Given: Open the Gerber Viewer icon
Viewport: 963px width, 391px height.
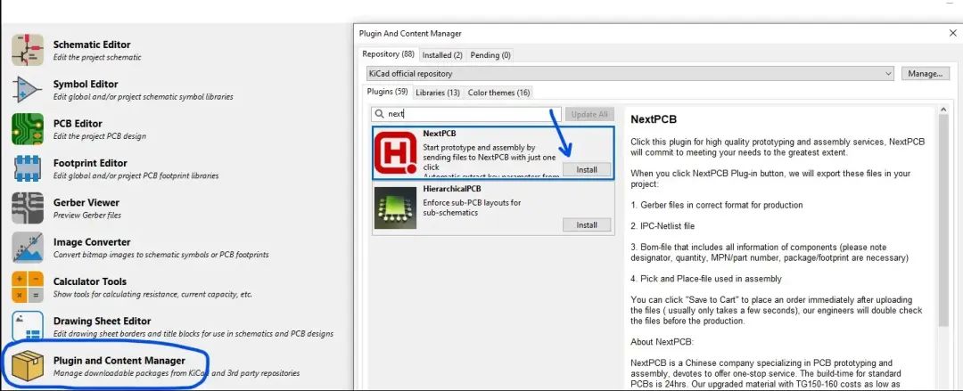Looking at the screenshot, I should (x=27, y=208).
